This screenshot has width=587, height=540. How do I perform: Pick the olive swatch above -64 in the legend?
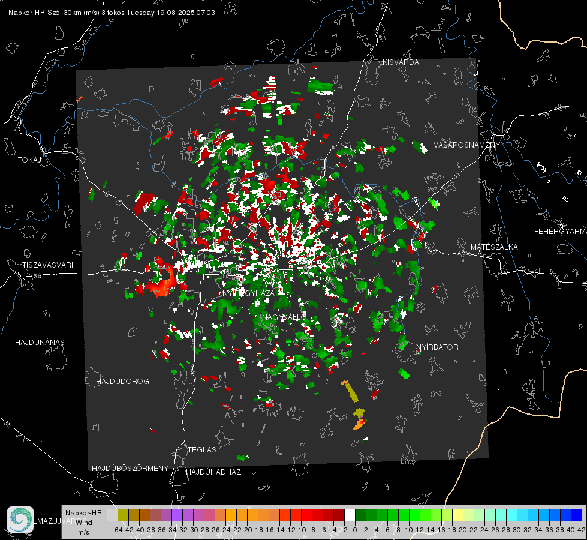123,515
